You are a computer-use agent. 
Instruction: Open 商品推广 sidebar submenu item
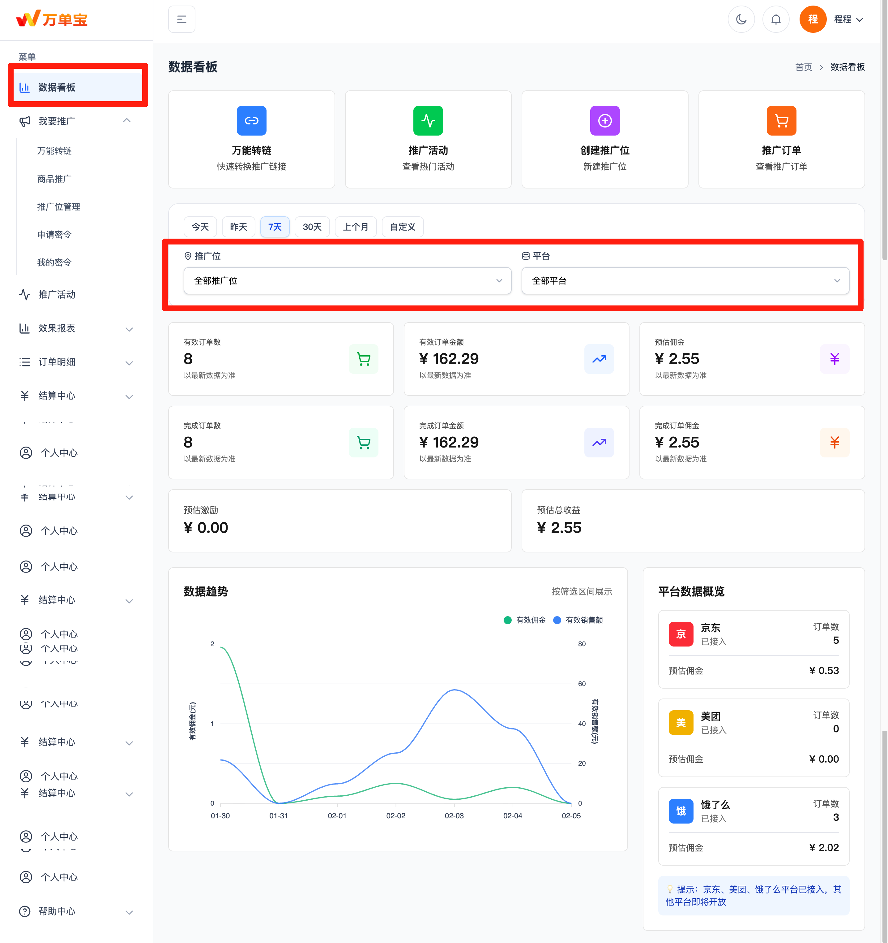[x=54, y=179]
